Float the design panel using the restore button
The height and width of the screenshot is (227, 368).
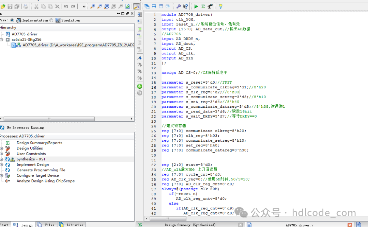click(127, 14)
